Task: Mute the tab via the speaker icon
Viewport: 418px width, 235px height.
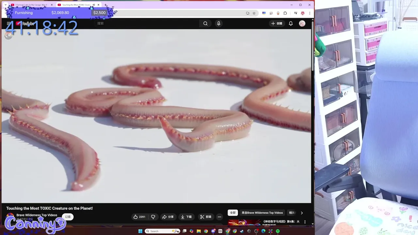Action: [x=94, y=5]
